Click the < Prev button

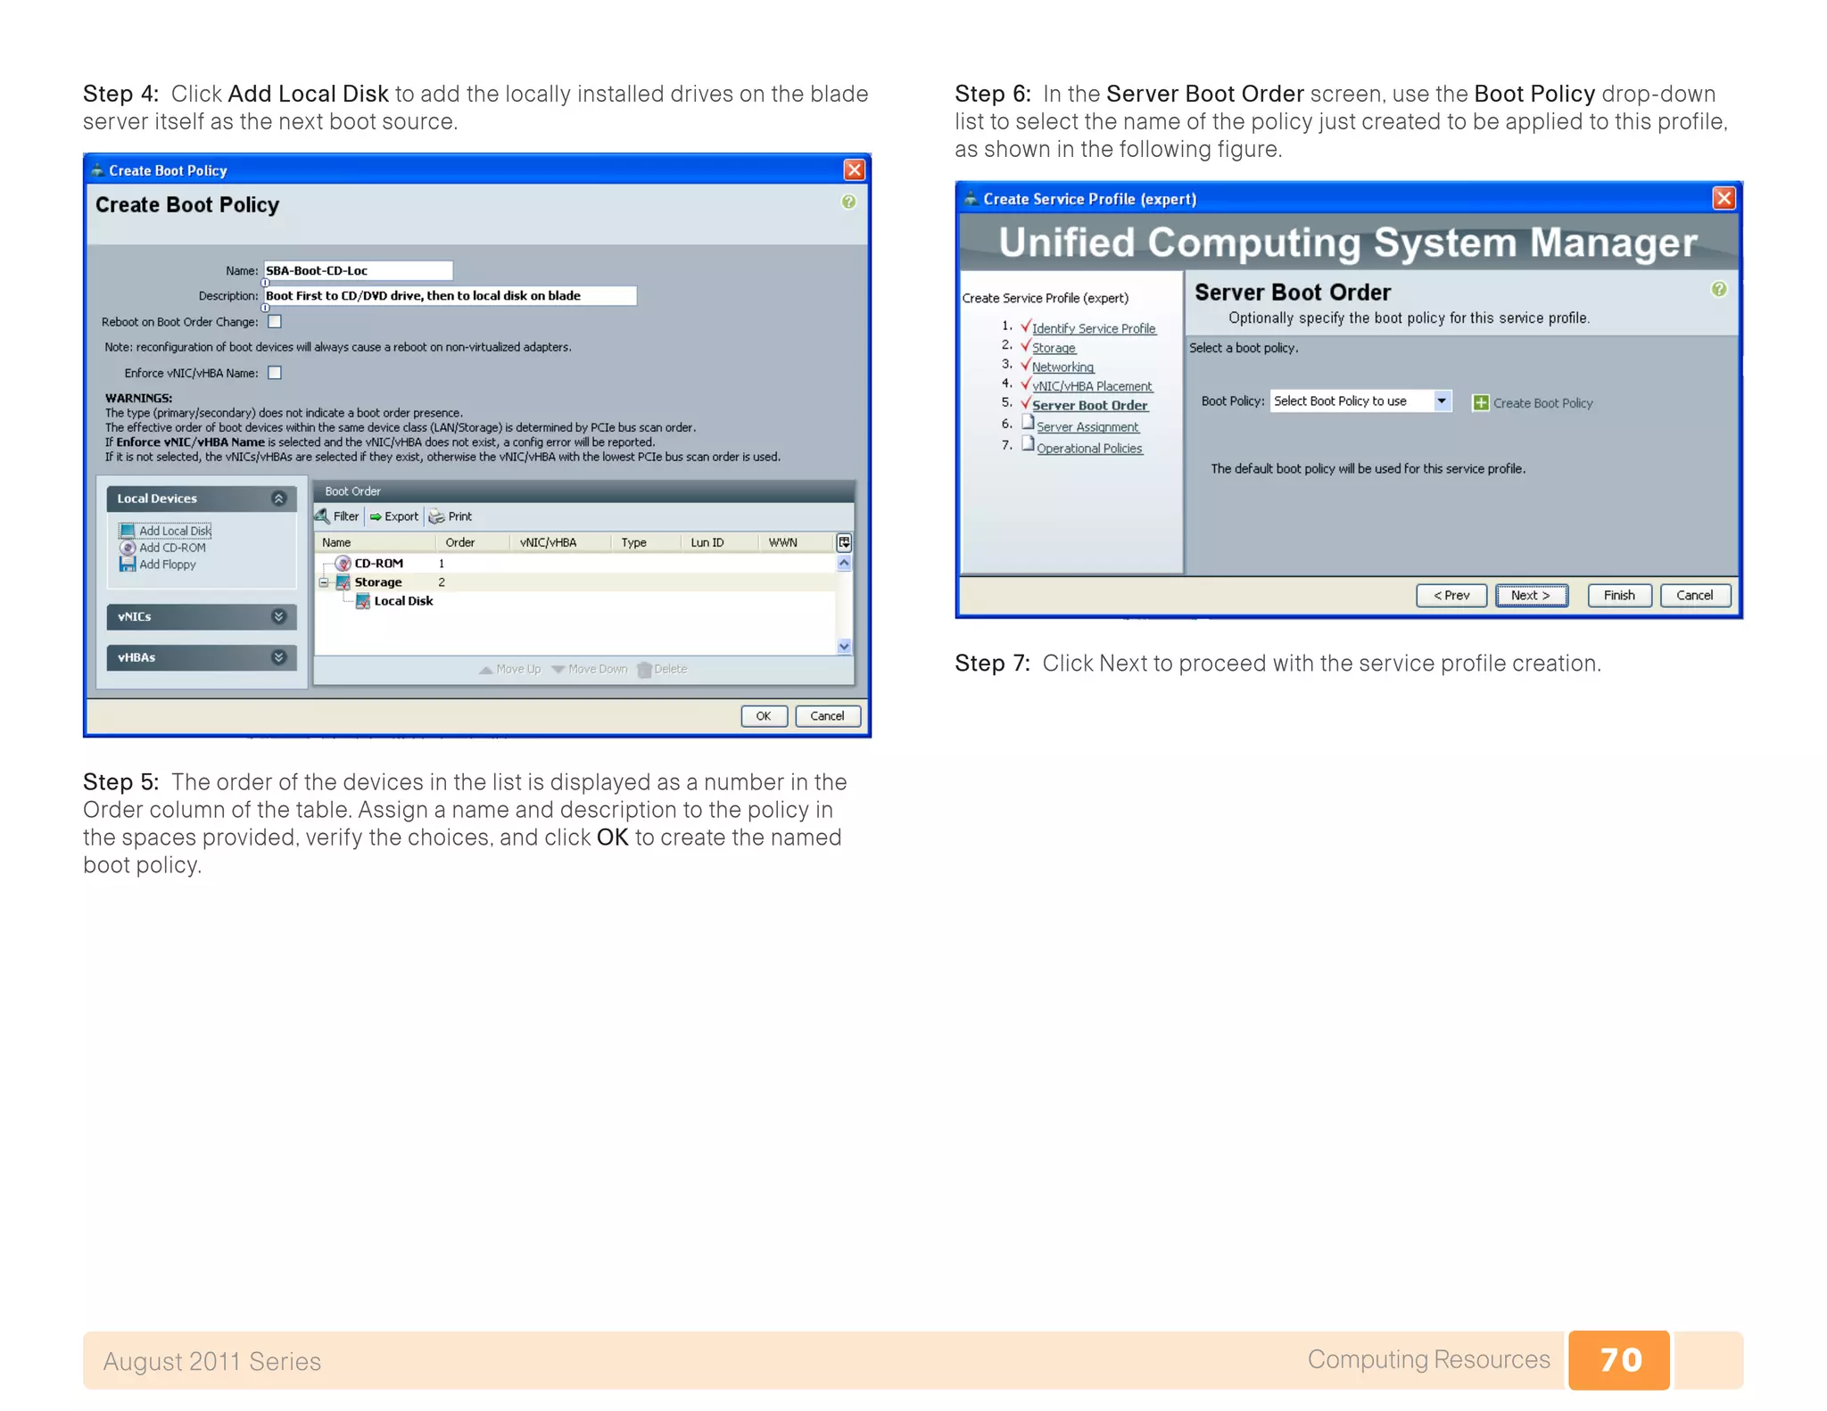(1451, 596)
